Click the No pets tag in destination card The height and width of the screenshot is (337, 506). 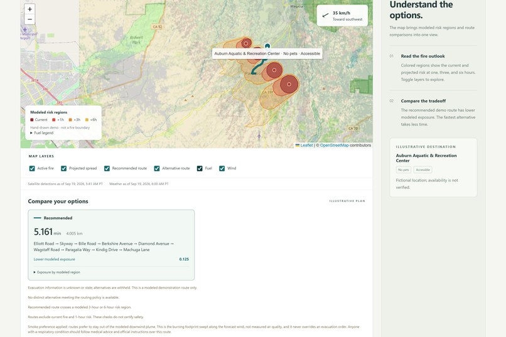pyautogui.click(x=404, y=169)
